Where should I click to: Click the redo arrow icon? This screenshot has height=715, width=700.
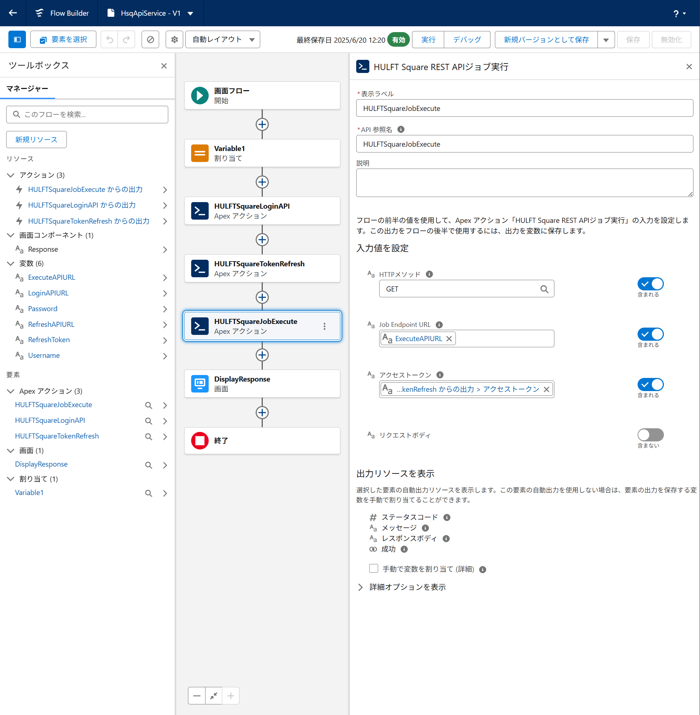(x=127, y=39)
